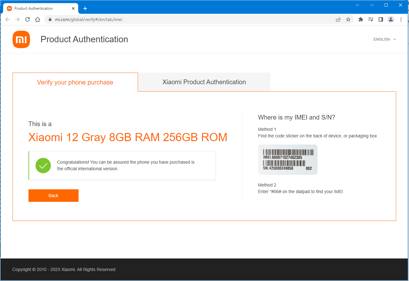The height and width of the screenshot is (281, 409).
Task: Switch to Xiaomi Product Authentication tab
Action: click(204, 82)
